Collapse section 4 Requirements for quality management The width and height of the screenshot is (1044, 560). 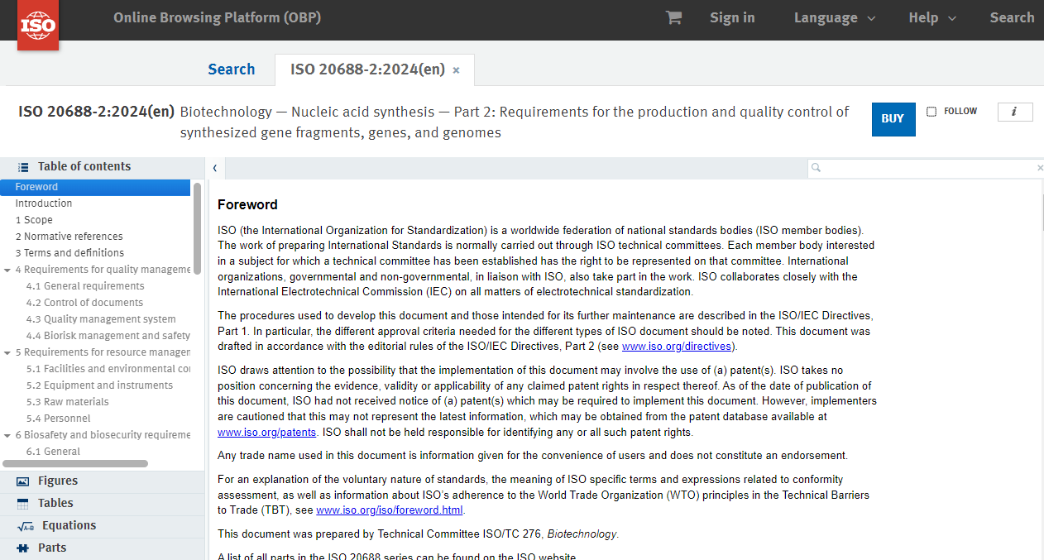pos(7,270)
